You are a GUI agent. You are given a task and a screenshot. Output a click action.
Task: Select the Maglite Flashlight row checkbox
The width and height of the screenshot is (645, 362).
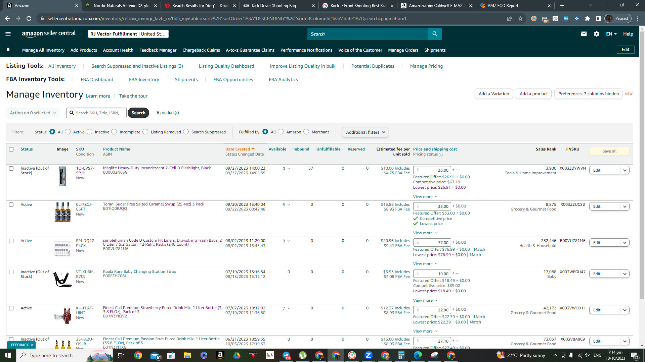[x=11, y=168]
